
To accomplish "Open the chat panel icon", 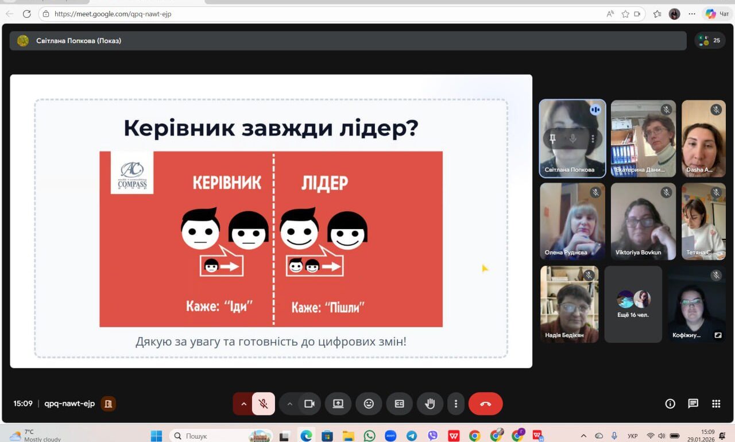I will 693,404.
